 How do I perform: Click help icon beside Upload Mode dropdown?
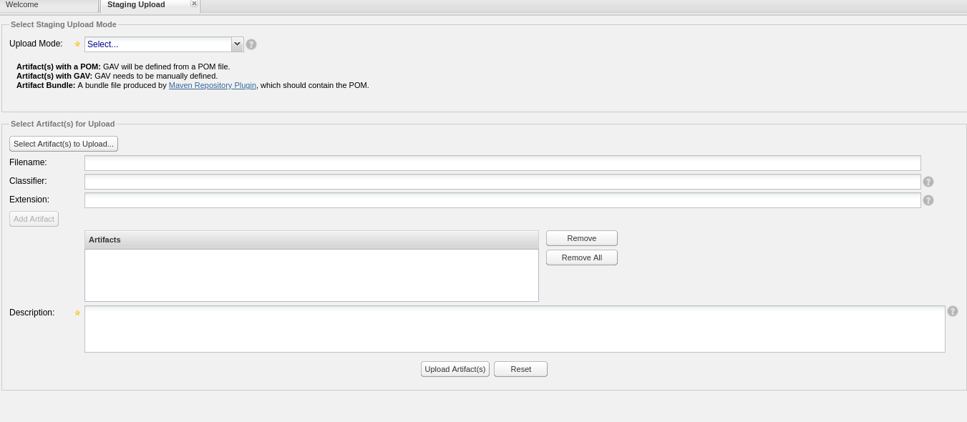coord(251,44)
